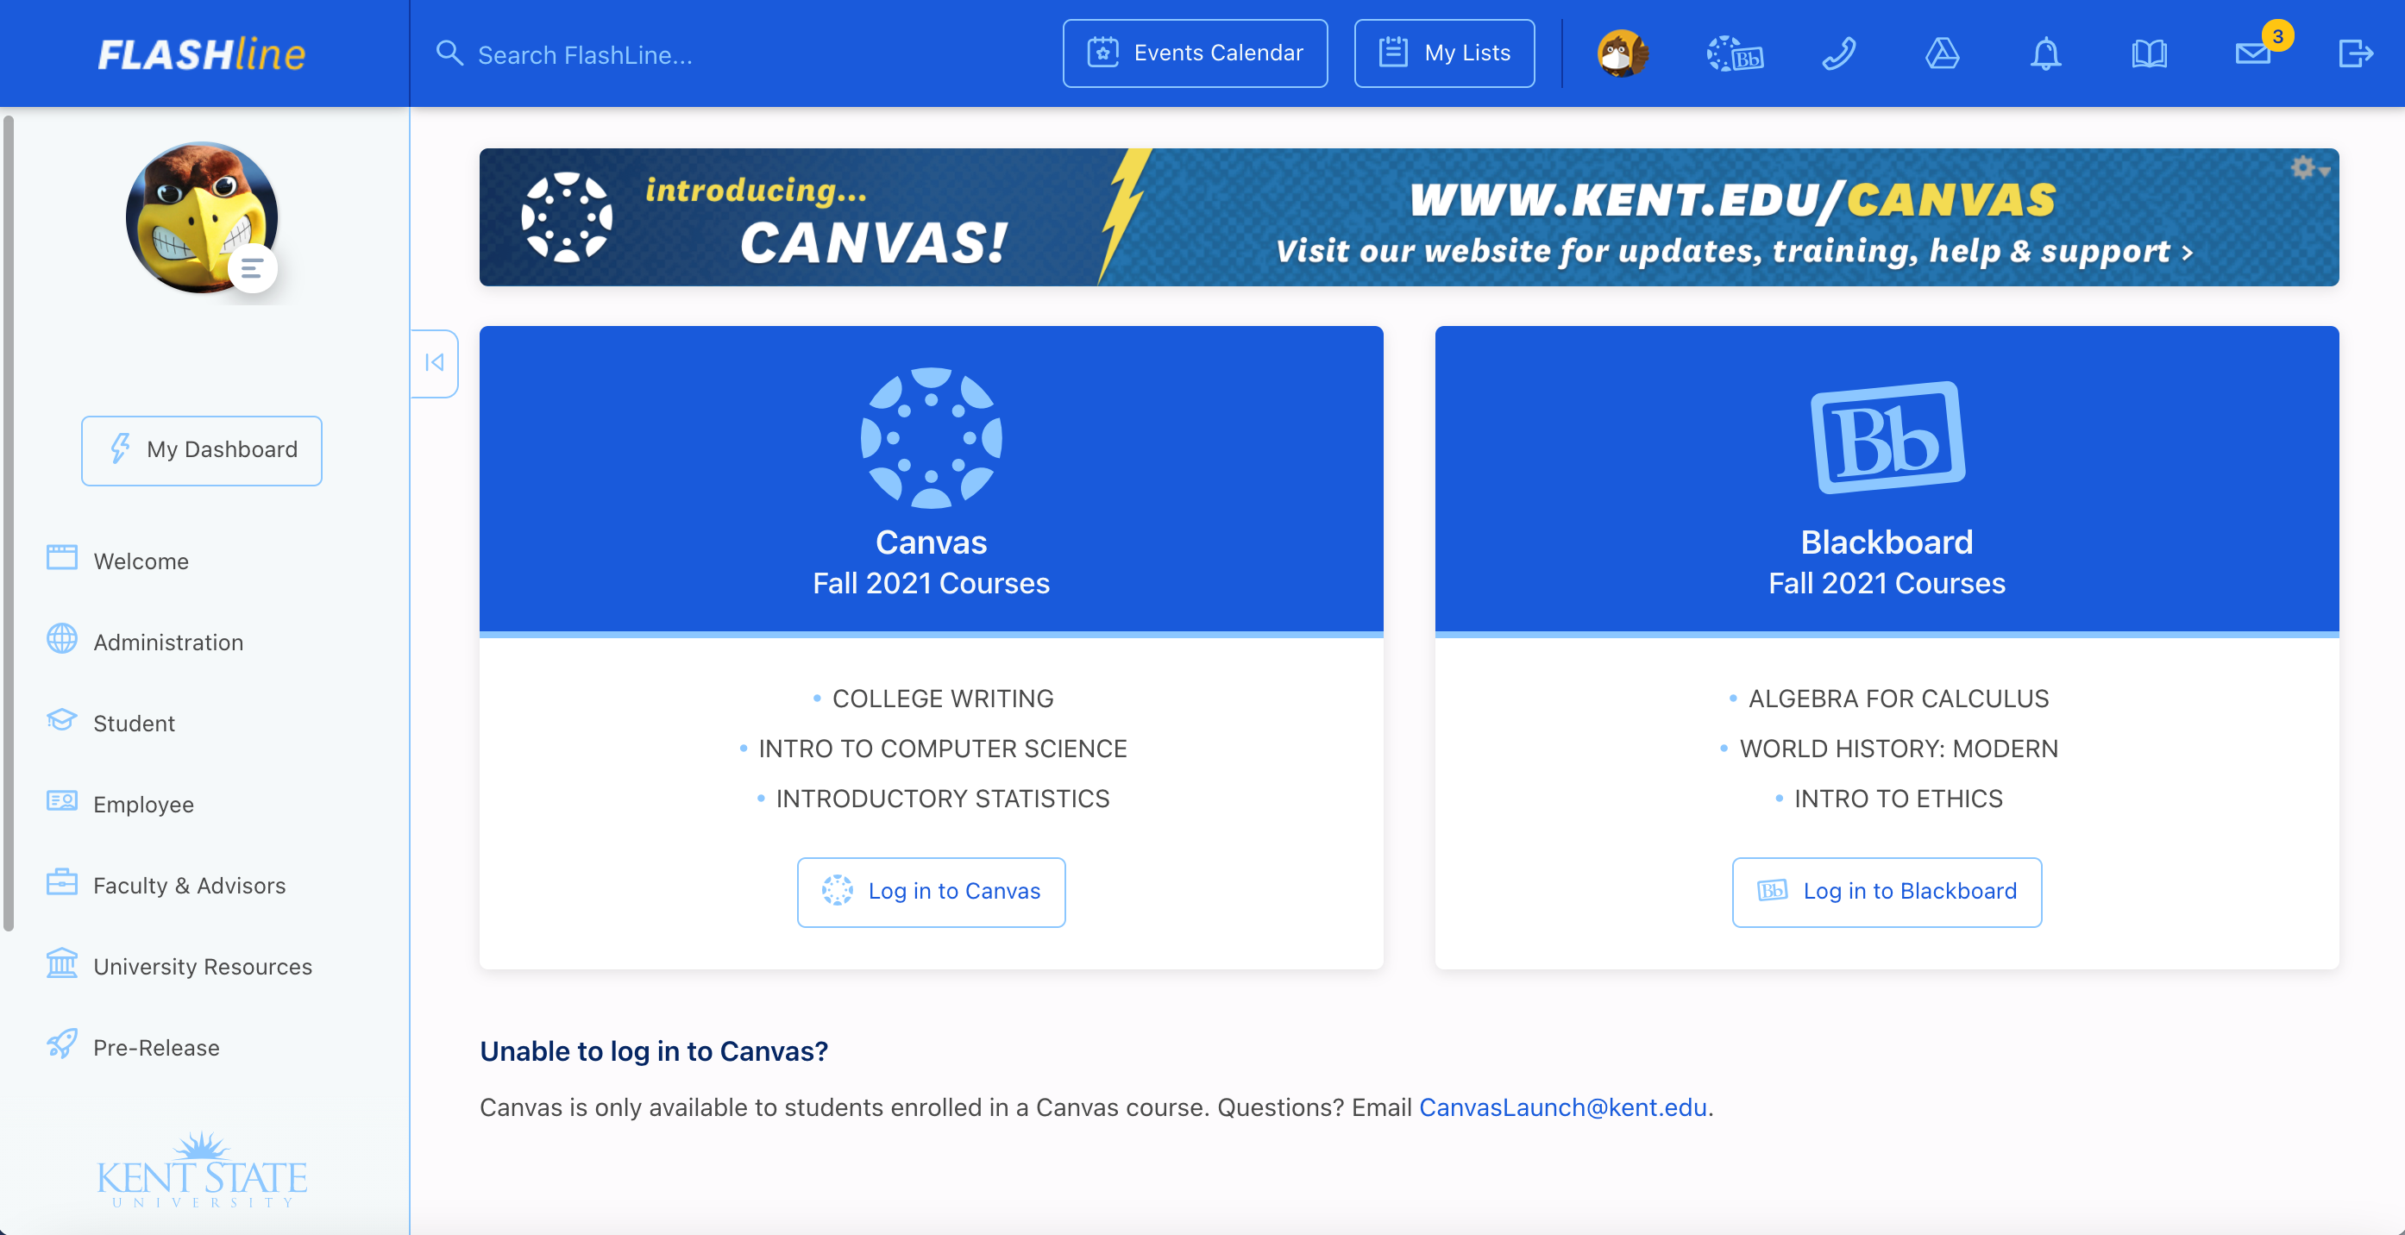Open the Canvas/Blackboard shortcut icon in header
The height and width of the screenshot is (1235, 2405).
(x=1735, y=53)
